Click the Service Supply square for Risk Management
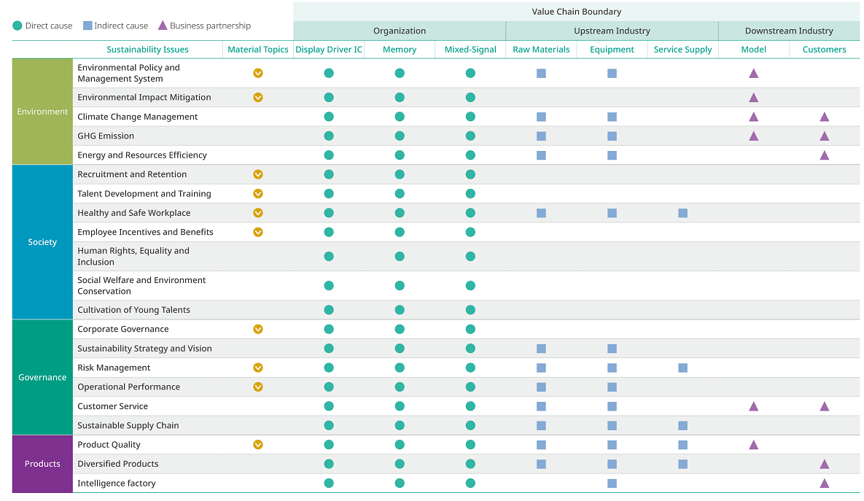Image resolution: width=864 pixels, height=501 pixels. coord(682,368)
